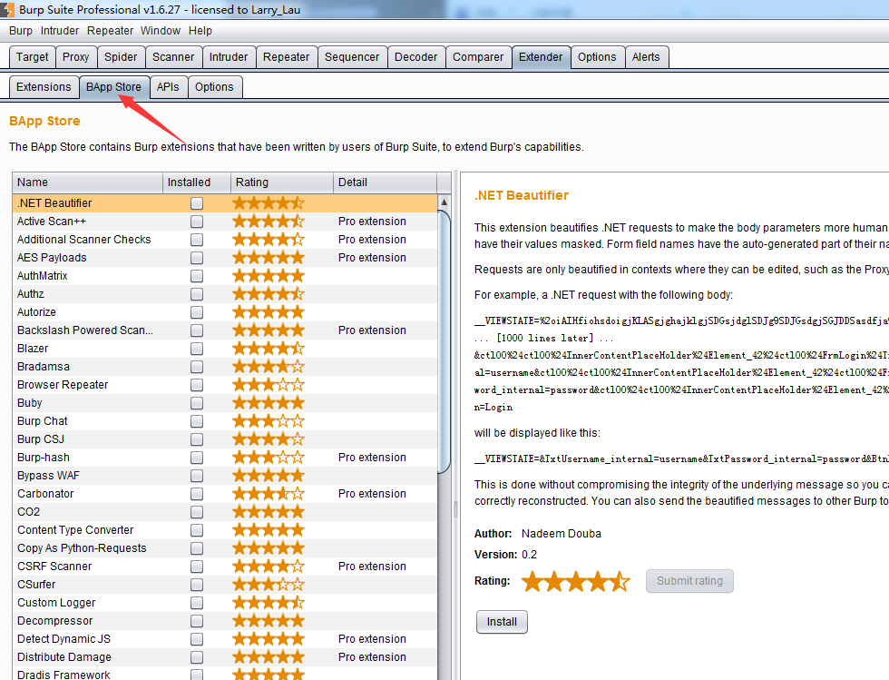Select the Distribute Damage row
The image size is (889, 680).
[225, 657]
